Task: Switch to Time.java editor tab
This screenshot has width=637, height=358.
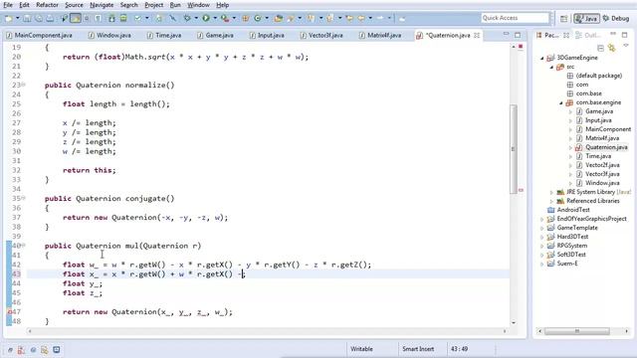Action: click(x=164, y=36)
